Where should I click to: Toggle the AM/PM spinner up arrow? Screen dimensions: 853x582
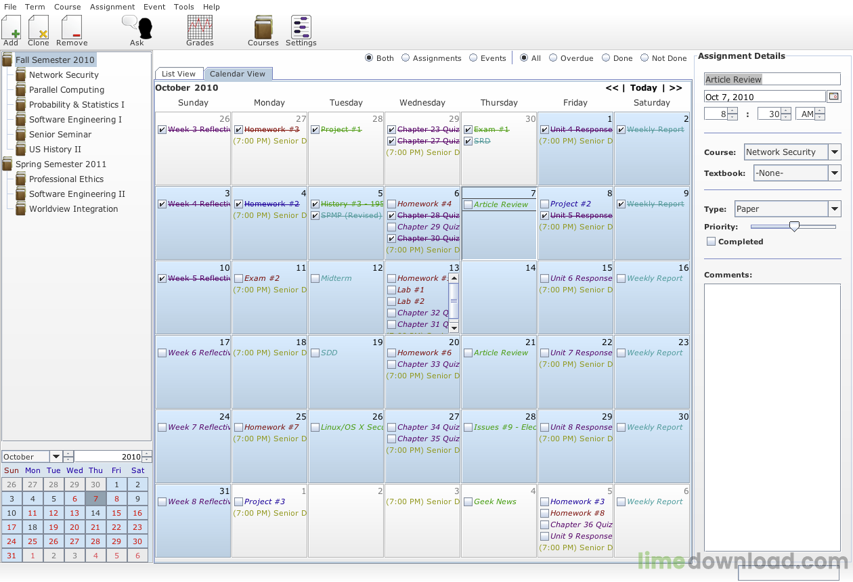tap(820, 111)
